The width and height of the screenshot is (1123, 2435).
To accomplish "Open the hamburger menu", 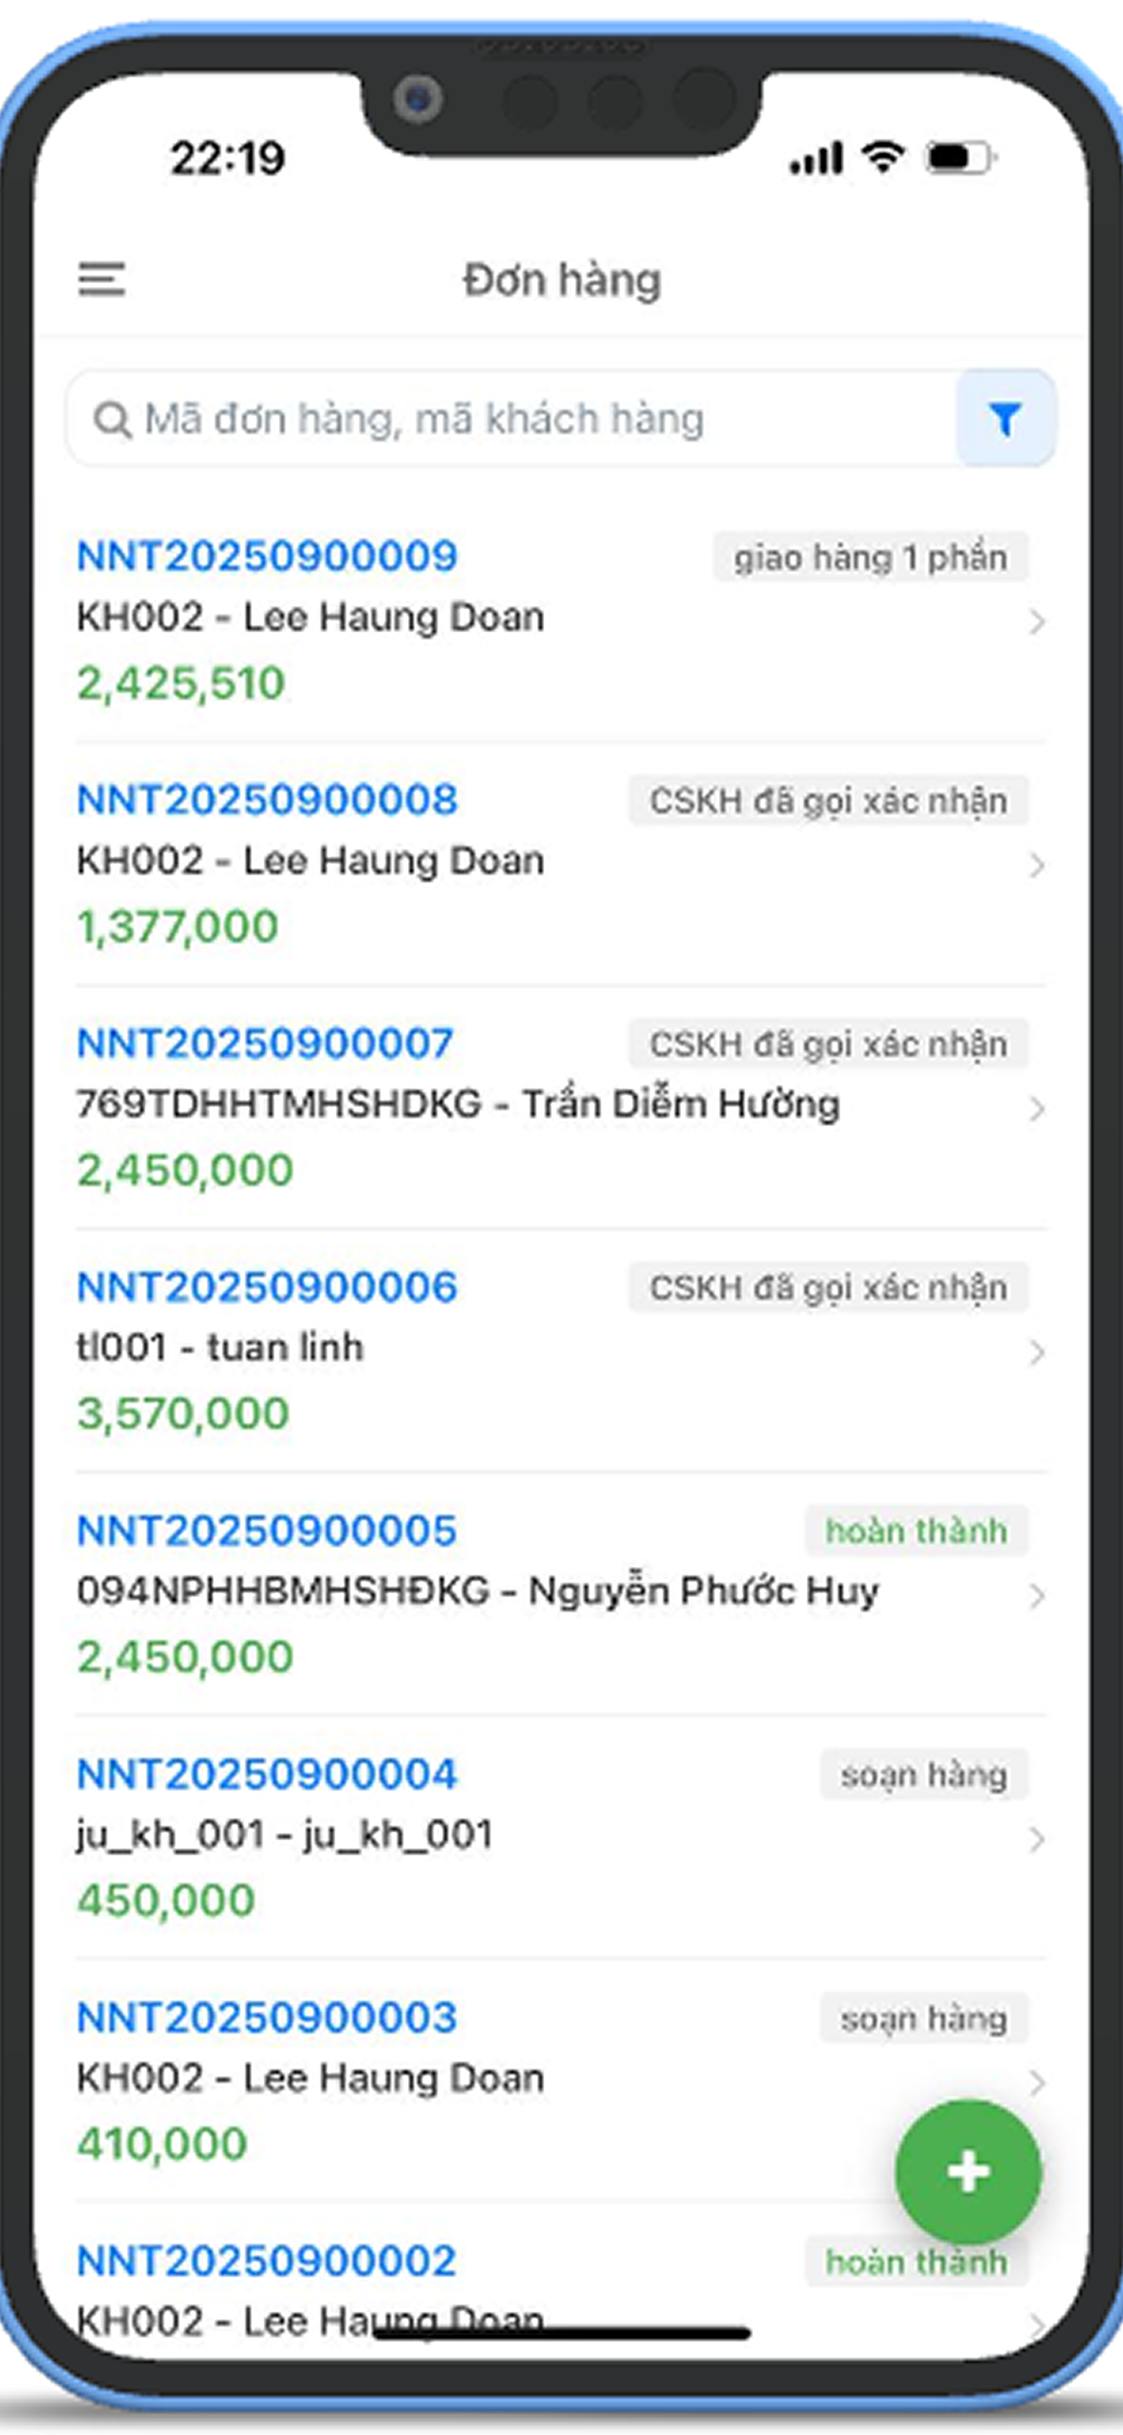I will click(x=101, y=280).
